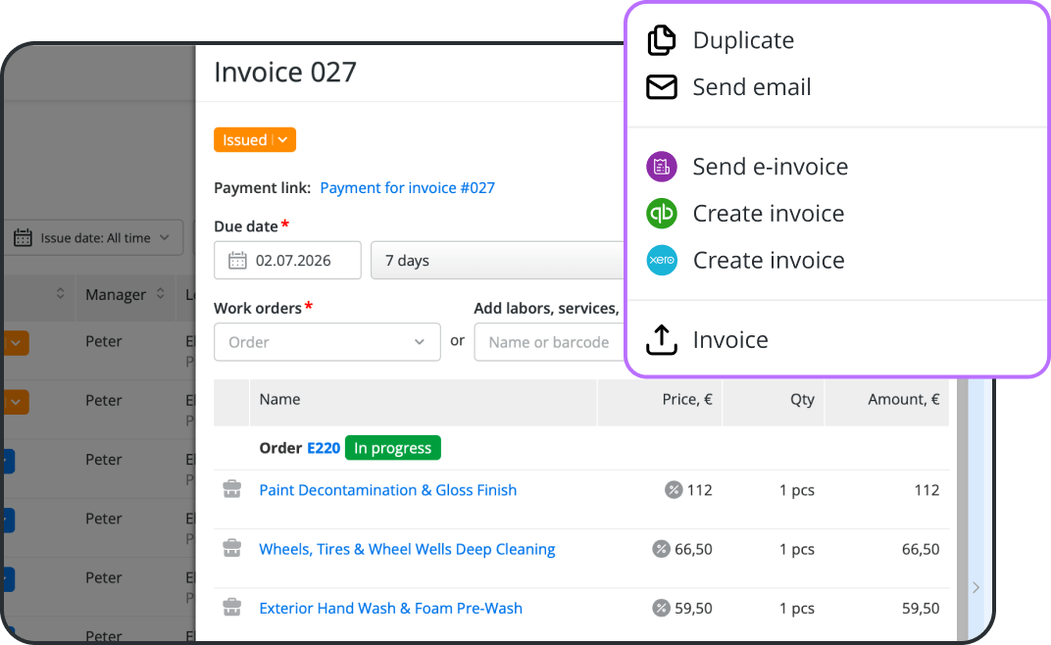The width and height of the screenshot is (1051, 645).
Task: Click the right chevron on panel edge
Action: [x=976, y=587]
